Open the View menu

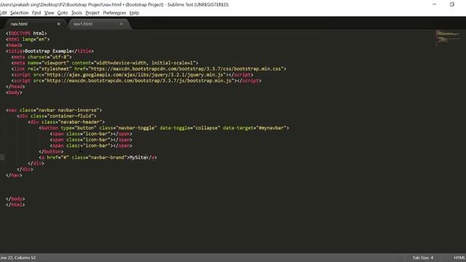[x=49, y=13]
